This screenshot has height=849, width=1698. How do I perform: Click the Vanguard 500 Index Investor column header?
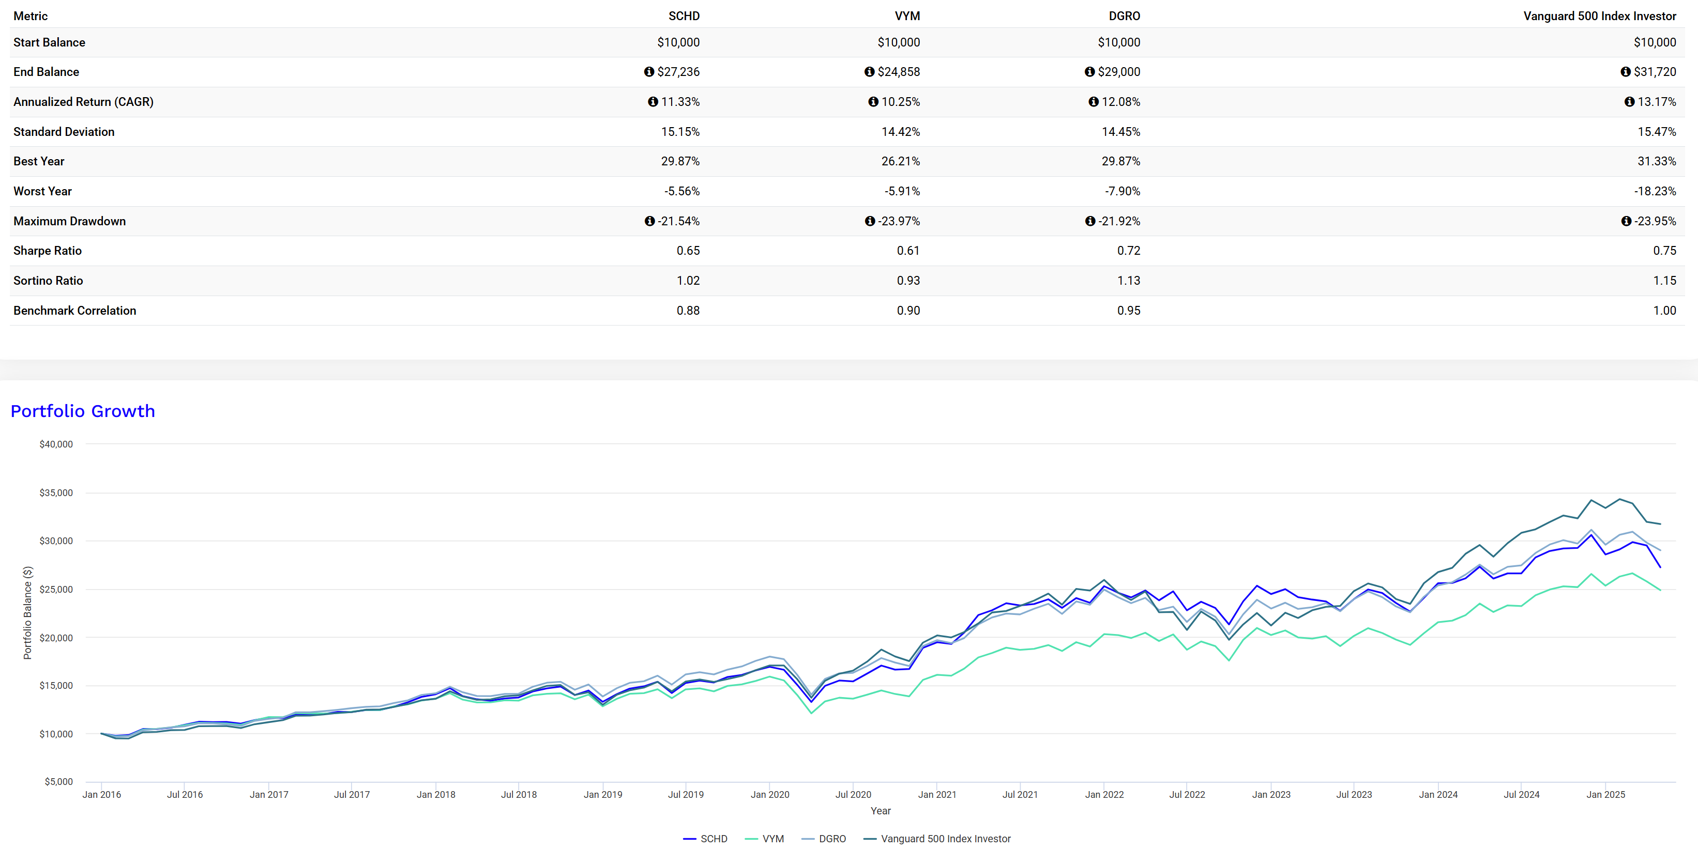pyautogui.click(x=1599, y=16)
